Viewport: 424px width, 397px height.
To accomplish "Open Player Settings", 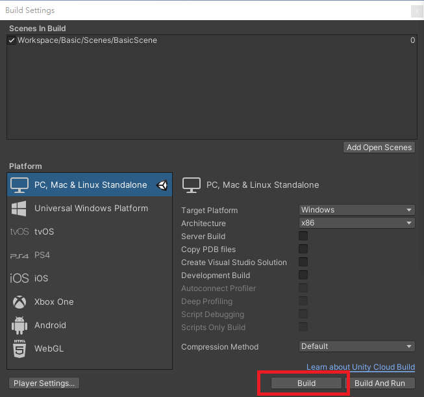I will tap(44, 383).
